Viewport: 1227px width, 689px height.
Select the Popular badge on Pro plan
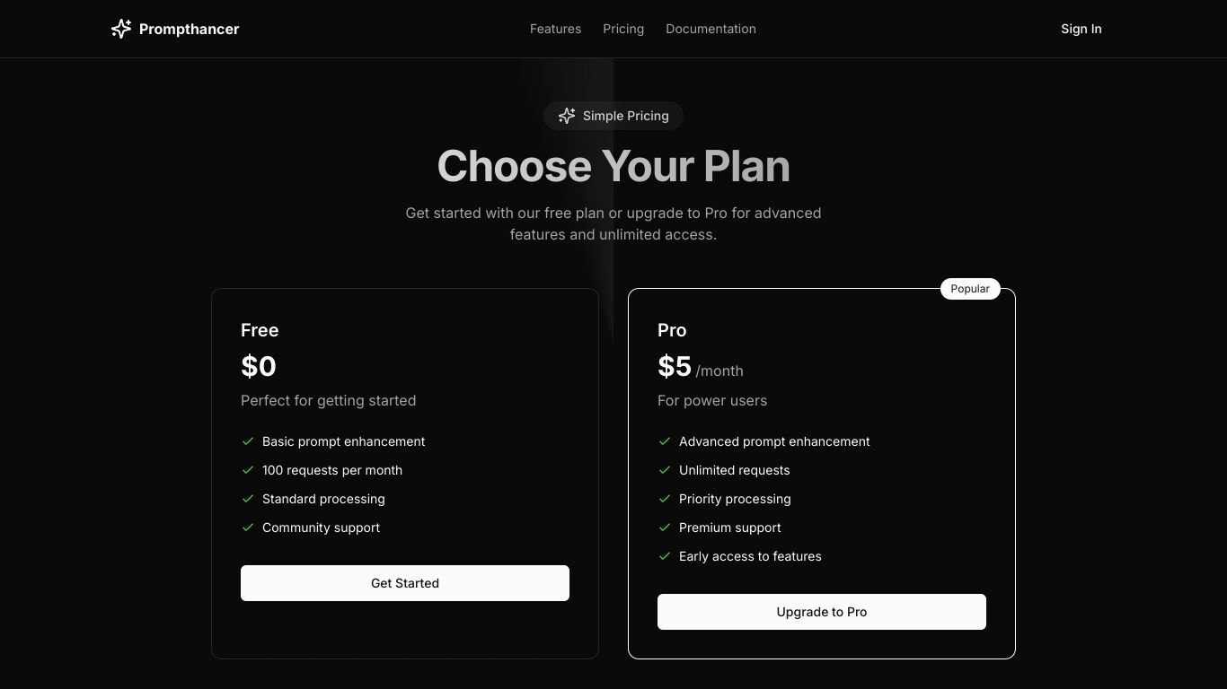pos(970,289)
